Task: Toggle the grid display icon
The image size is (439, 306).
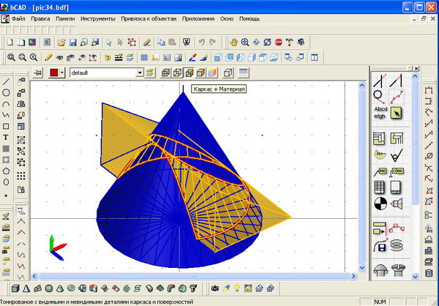Action: point(144,56)
